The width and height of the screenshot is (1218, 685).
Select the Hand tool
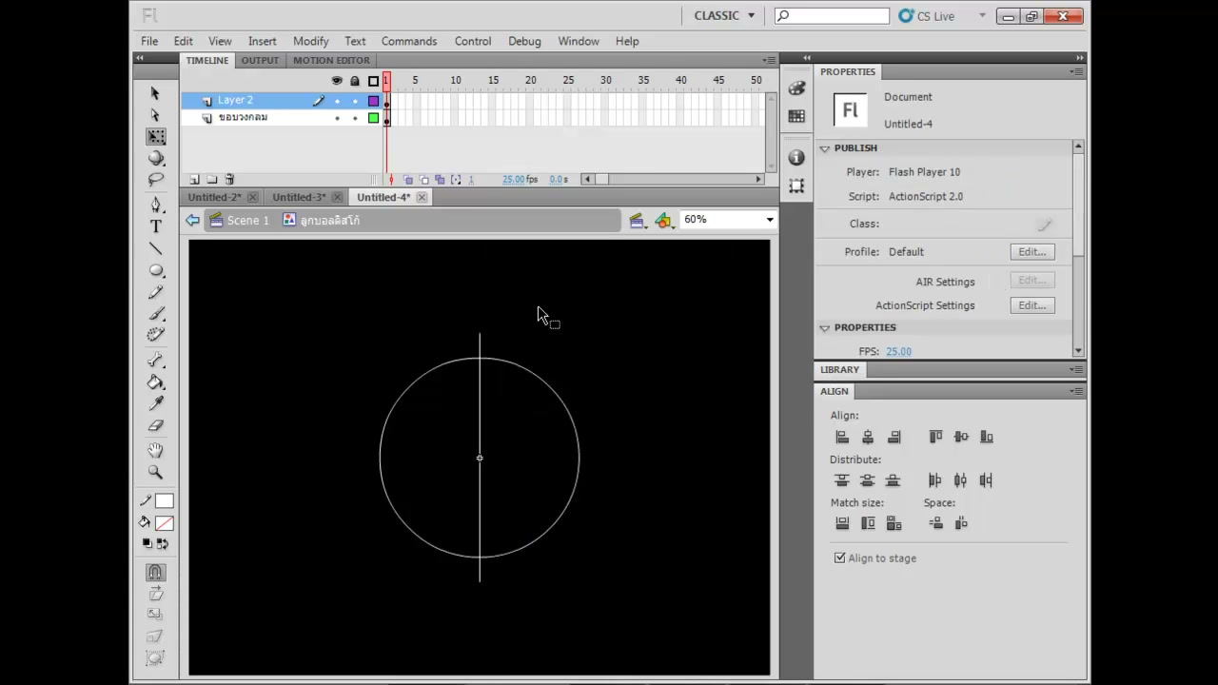point(156,450)
